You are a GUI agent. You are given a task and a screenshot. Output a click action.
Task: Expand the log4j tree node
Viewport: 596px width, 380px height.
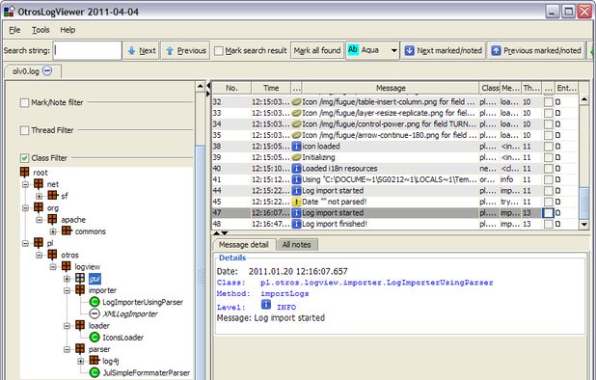pyautogui.click(x=81, y=361)
